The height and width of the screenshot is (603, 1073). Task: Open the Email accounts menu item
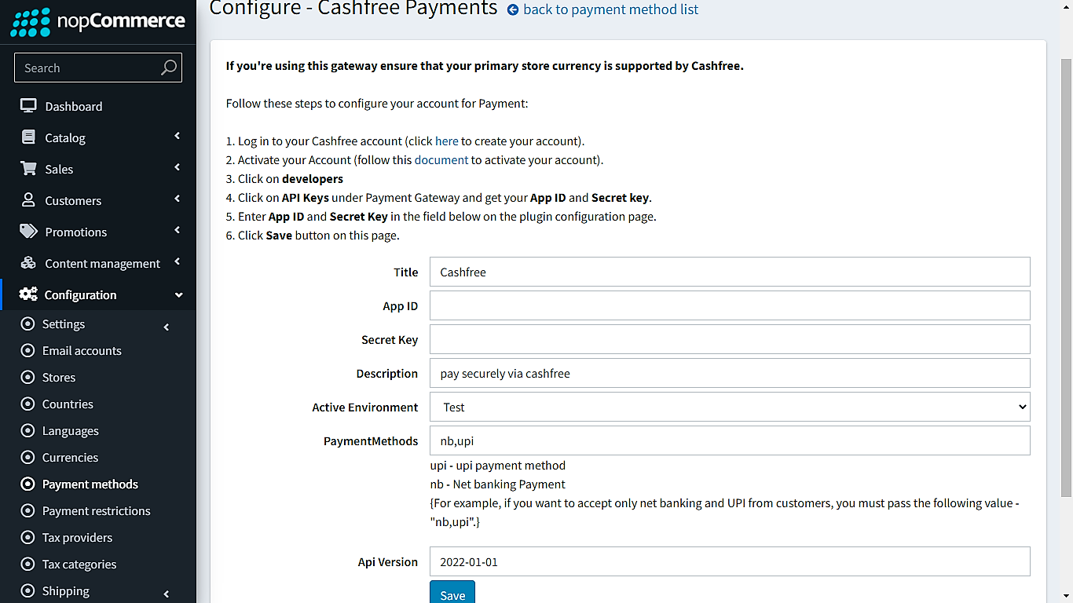click(98, 351)
